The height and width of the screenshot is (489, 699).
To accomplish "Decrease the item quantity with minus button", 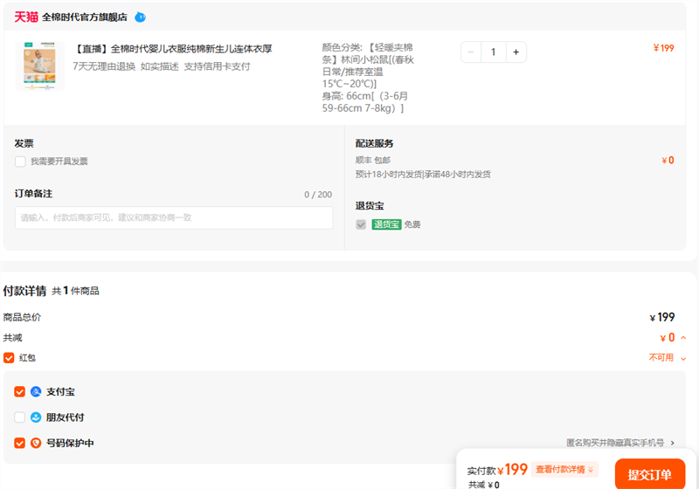I will coord(472,52).
